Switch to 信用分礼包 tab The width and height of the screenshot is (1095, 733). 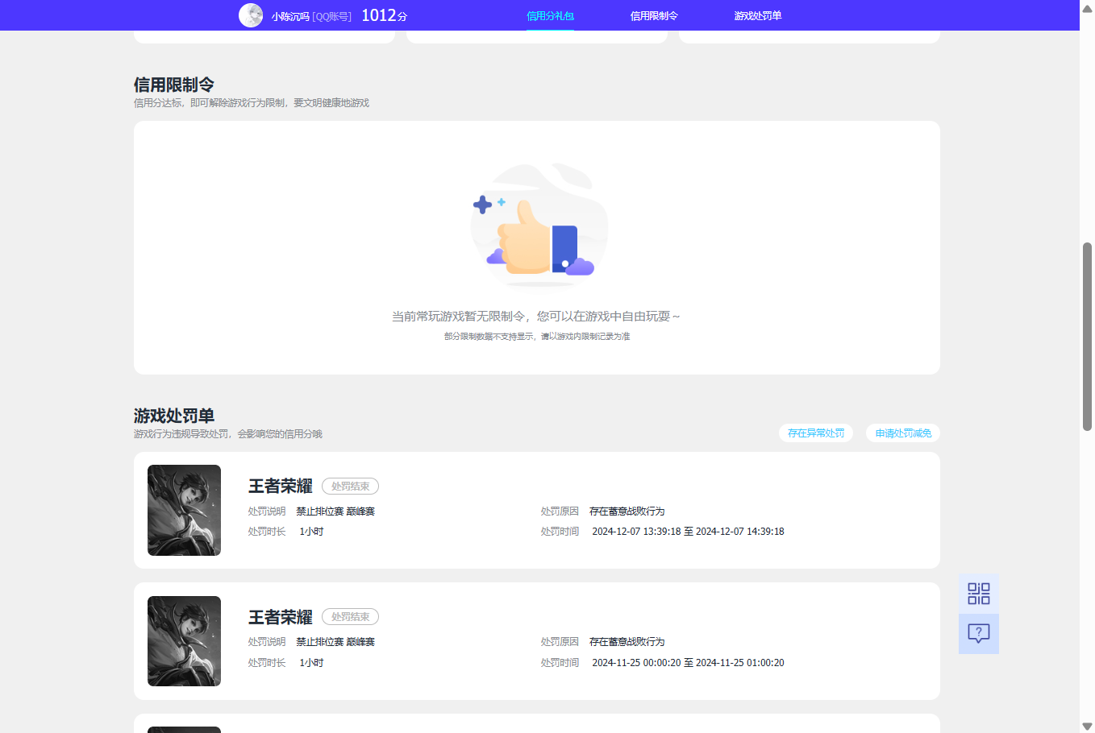[x=550, y=16]
